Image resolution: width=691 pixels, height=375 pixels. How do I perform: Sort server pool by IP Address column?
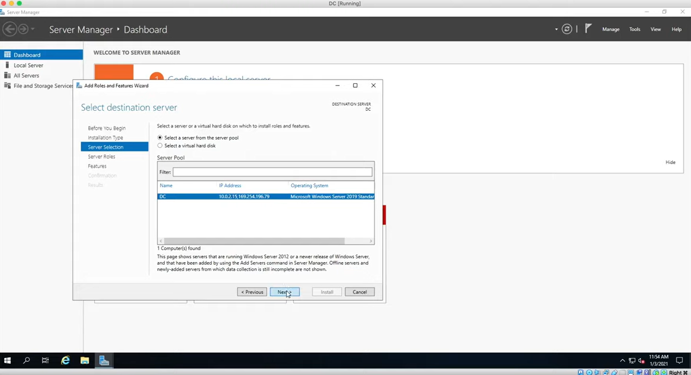pos(230,185)
